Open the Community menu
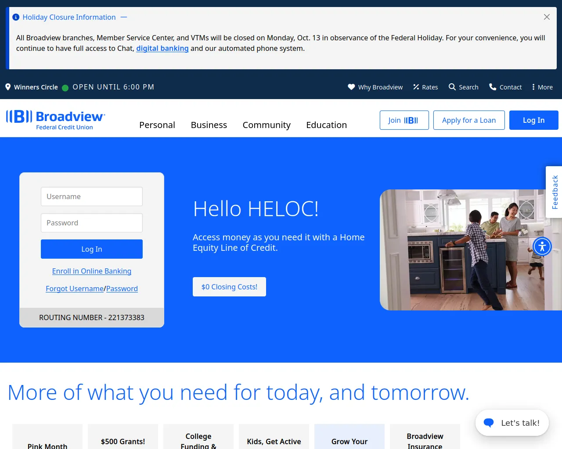The image size is (562, 449). coord(267,125)
